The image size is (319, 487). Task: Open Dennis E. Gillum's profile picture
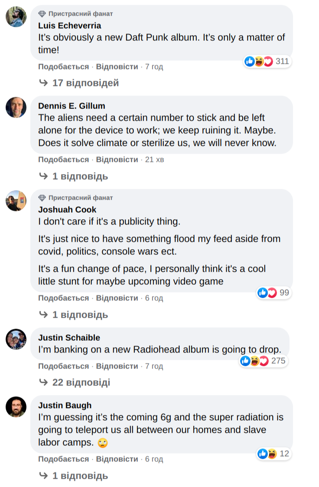pos(16,107)
